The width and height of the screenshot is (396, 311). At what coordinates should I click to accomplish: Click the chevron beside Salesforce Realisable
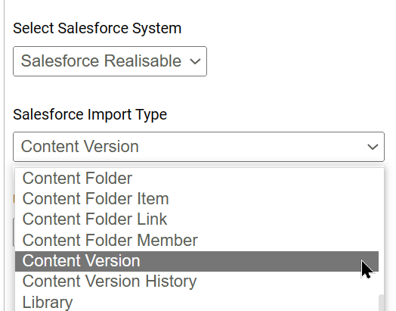(195, 61)
